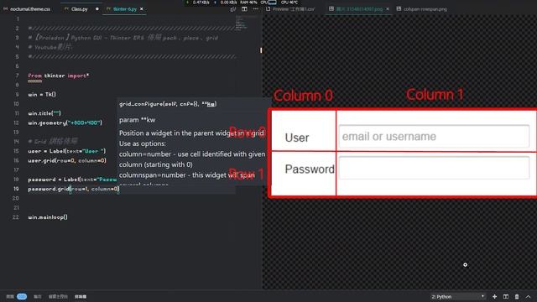This screenshot has width=537, height=302.
Task: Click the password input field in image
Action: (x=434, y=168)
